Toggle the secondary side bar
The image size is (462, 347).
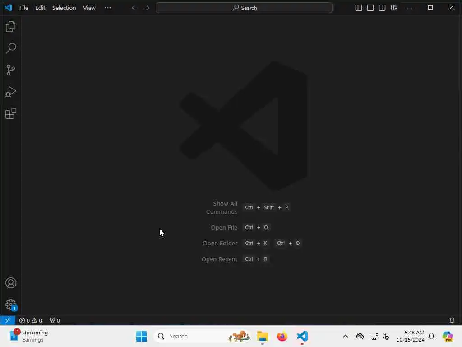382,8
